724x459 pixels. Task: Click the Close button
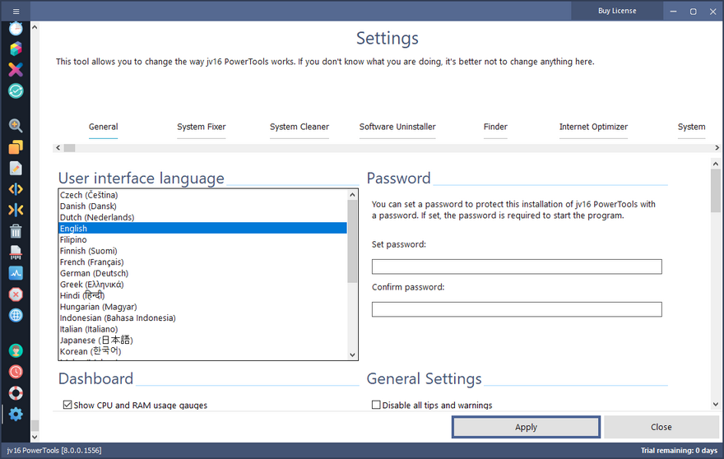(661, 427)
